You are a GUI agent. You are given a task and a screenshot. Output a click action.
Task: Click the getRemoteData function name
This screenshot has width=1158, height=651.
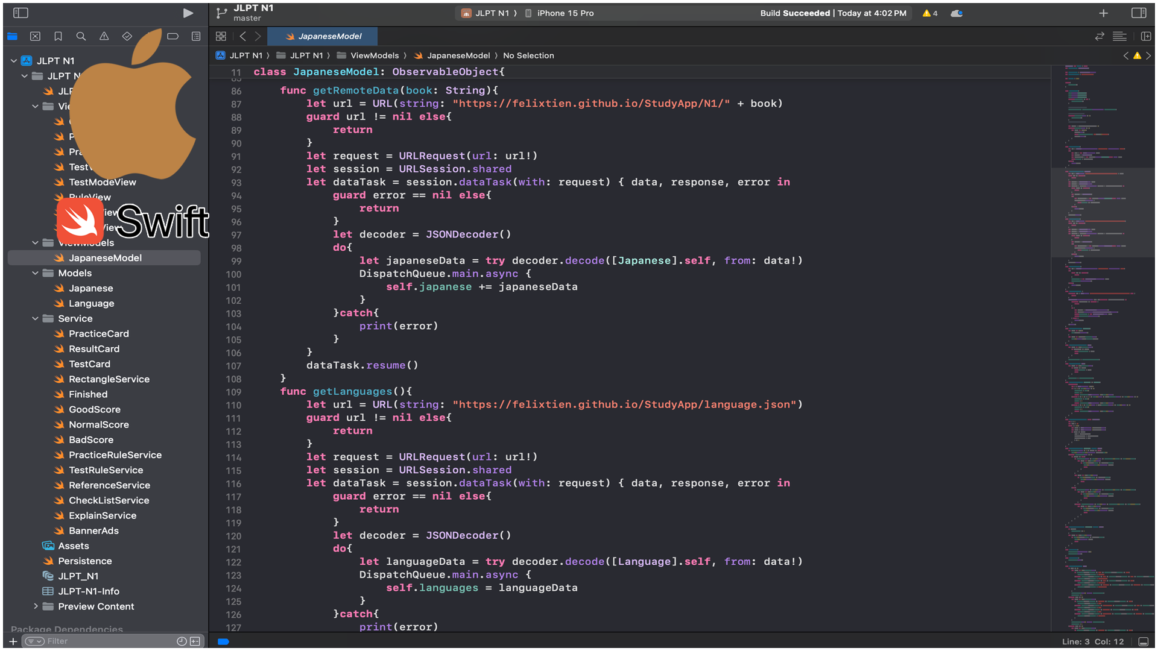tap(356, 90)
